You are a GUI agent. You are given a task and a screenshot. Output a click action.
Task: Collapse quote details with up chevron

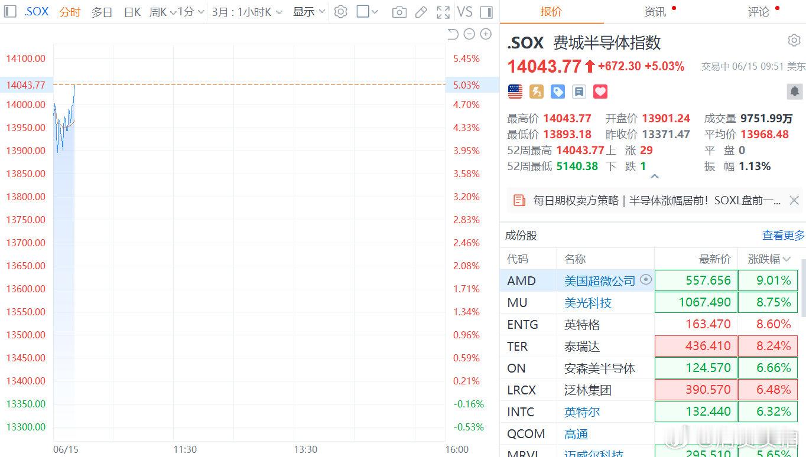(654, 176)
